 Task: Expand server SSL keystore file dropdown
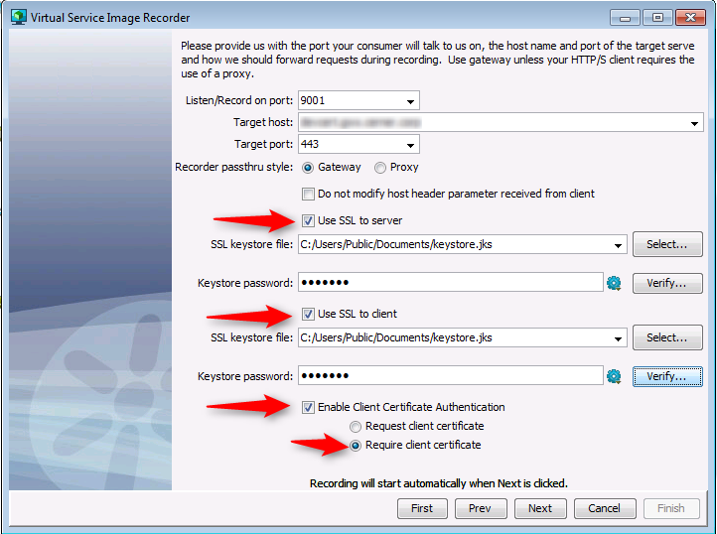point(619,245)
